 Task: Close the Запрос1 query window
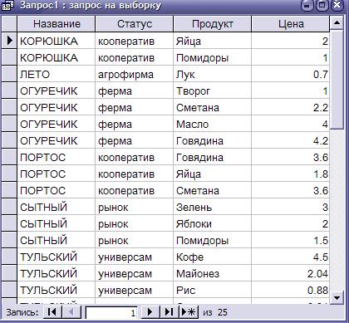(x=337, y=5)
